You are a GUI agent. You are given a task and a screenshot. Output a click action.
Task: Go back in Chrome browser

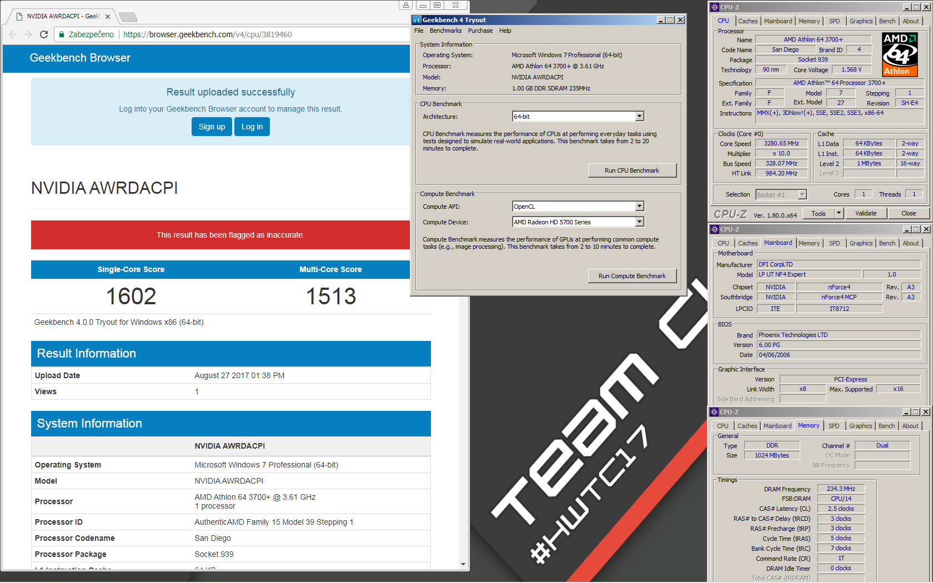tap(13, 34)
